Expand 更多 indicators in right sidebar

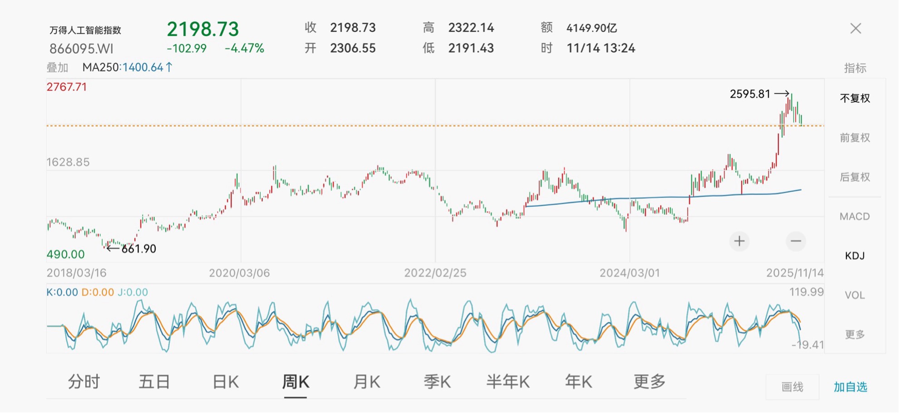[855, 334]
